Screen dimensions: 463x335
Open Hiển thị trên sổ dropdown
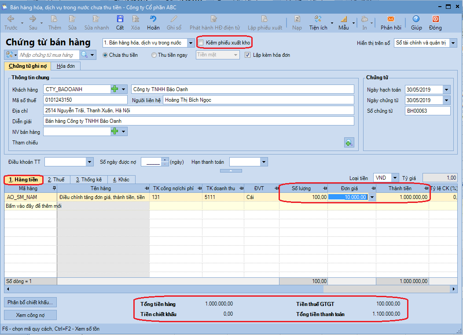(x=453, y=43)
